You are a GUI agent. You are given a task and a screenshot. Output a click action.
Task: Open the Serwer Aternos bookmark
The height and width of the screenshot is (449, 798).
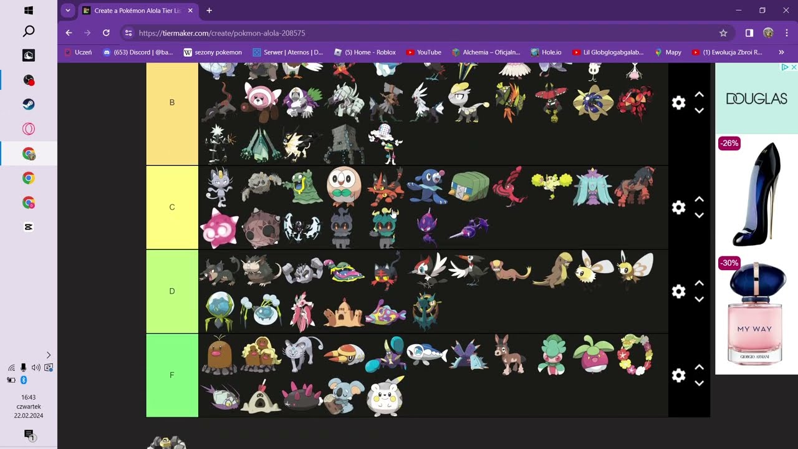[288, 52]
